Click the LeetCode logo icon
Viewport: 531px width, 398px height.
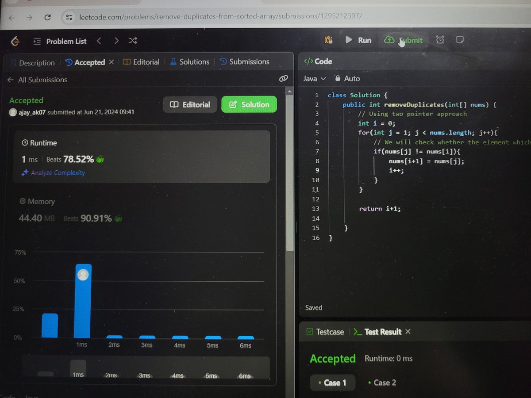coord(15,42)
